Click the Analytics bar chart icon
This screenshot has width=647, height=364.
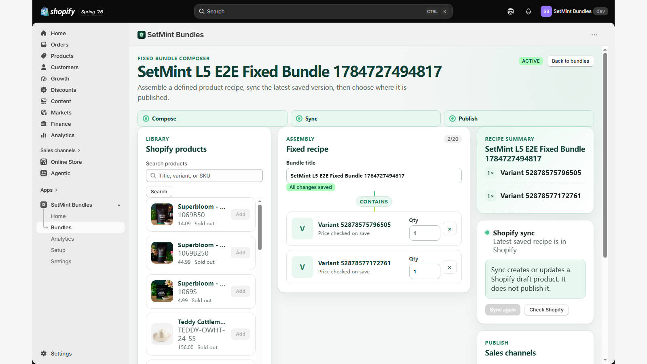pos(44,135)
